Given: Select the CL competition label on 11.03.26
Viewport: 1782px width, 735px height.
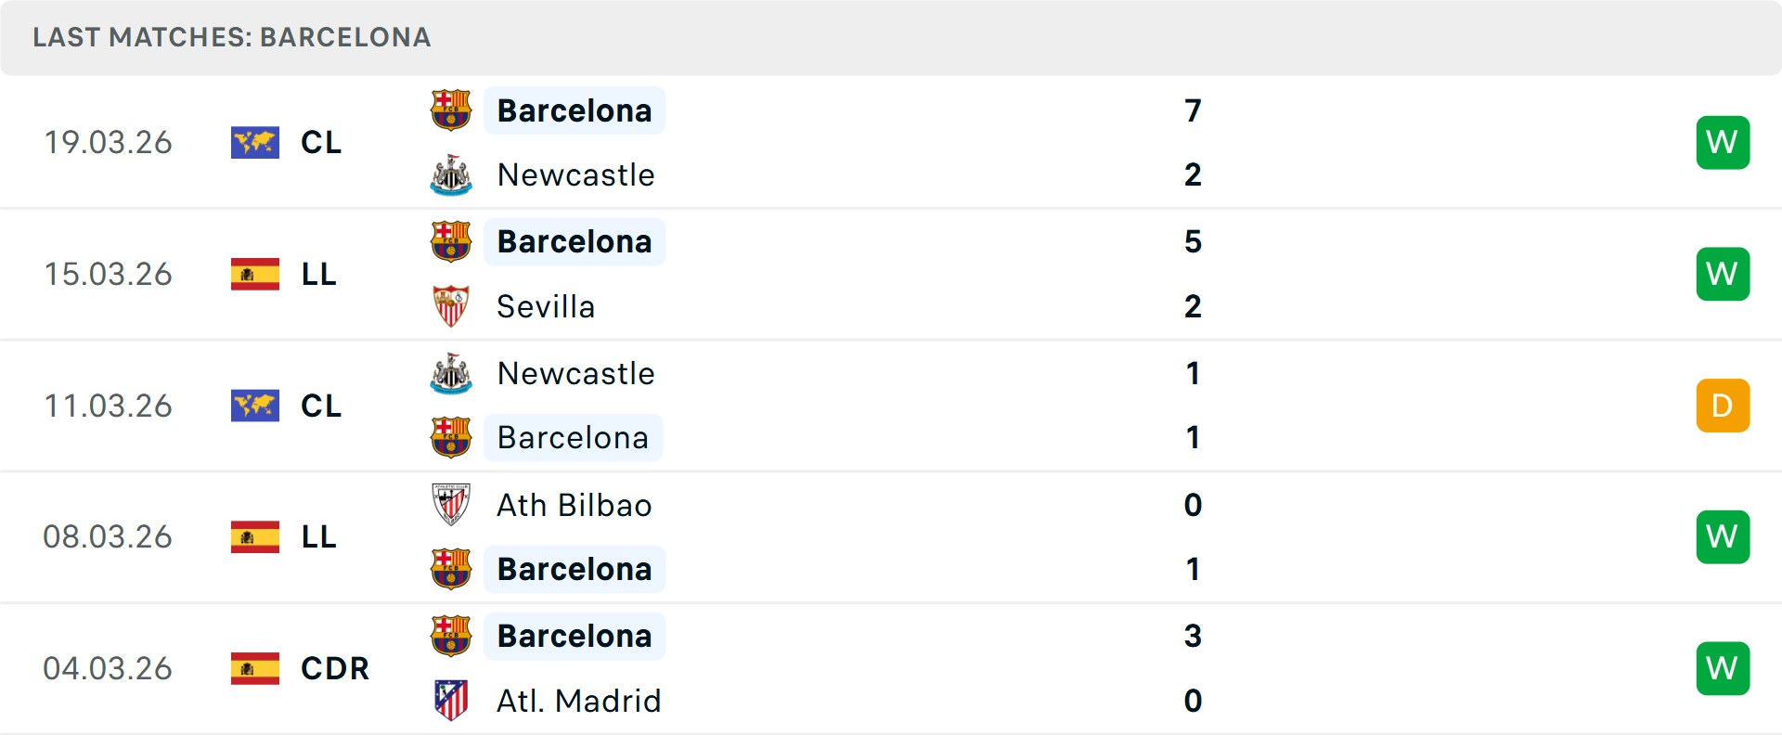Looking at the screenshot, I should click(320, 406).
